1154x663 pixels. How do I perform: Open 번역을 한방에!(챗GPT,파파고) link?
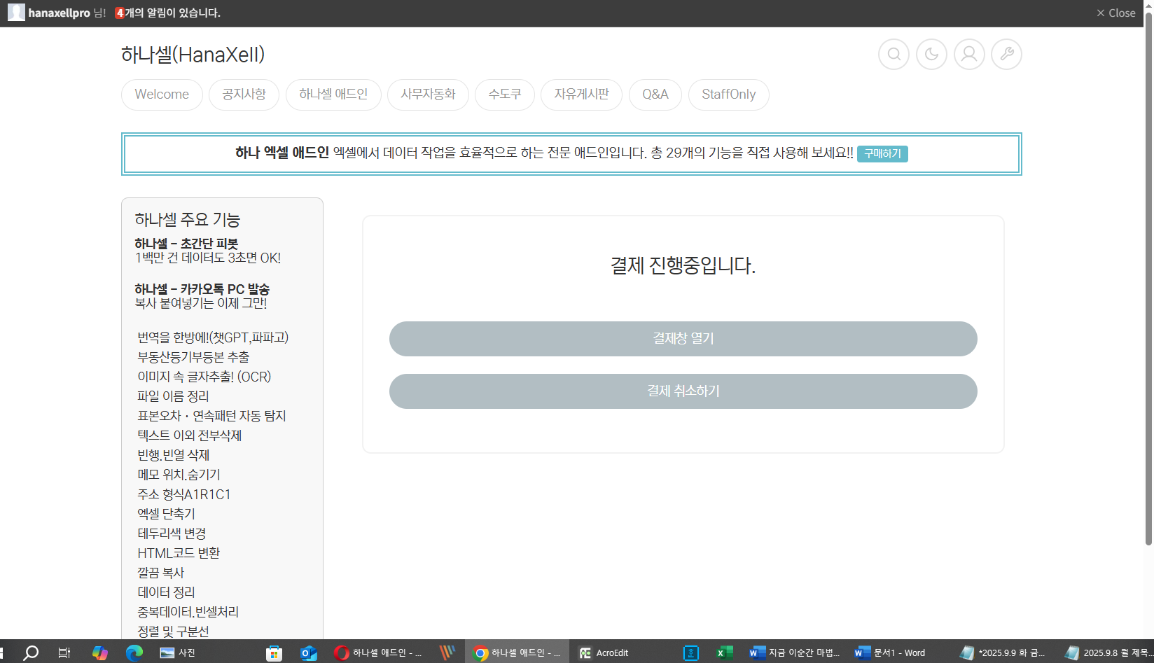pos(213,337)
